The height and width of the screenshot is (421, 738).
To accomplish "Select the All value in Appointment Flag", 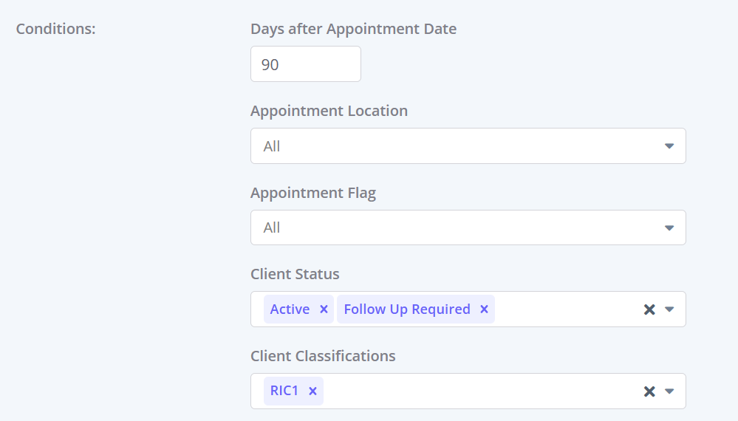I will 272,227.
